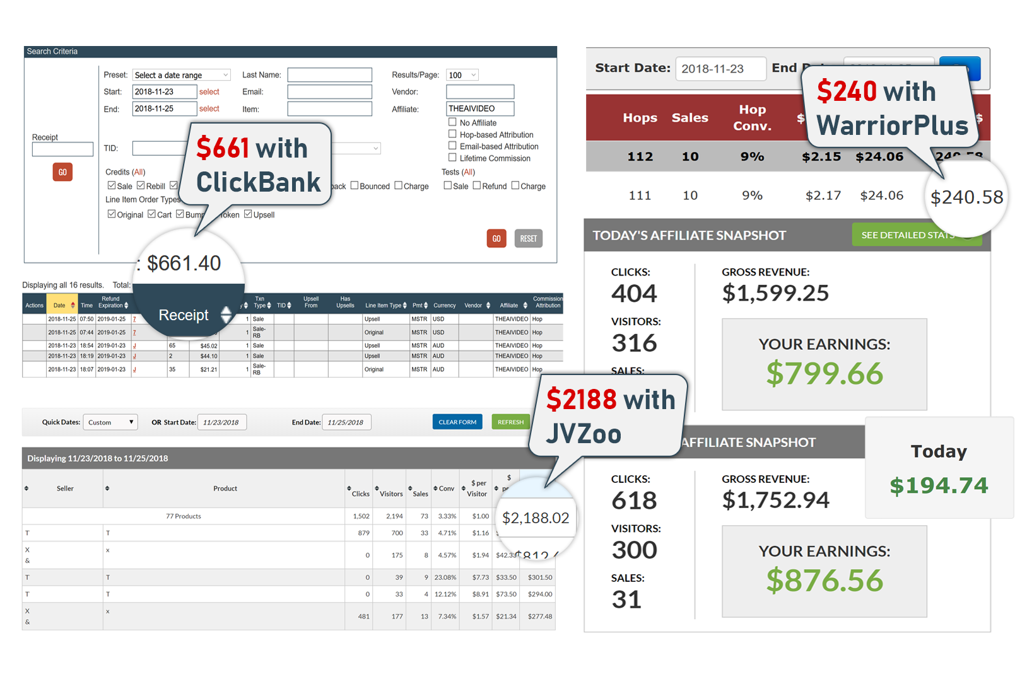Sort JVZoo table by Conv arrows

[x=435, y=488]
